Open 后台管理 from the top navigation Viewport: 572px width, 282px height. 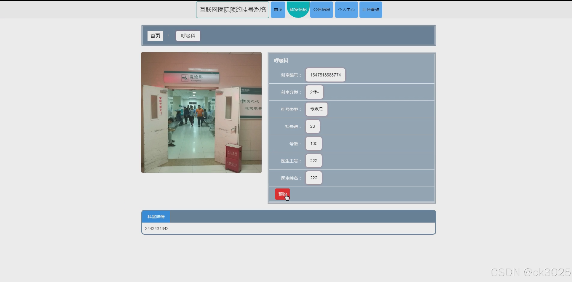pos(370,10)
